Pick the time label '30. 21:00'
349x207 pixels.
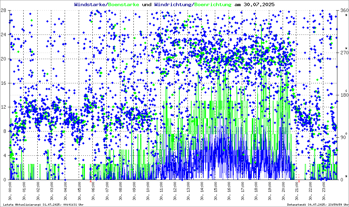click(297, 191)
